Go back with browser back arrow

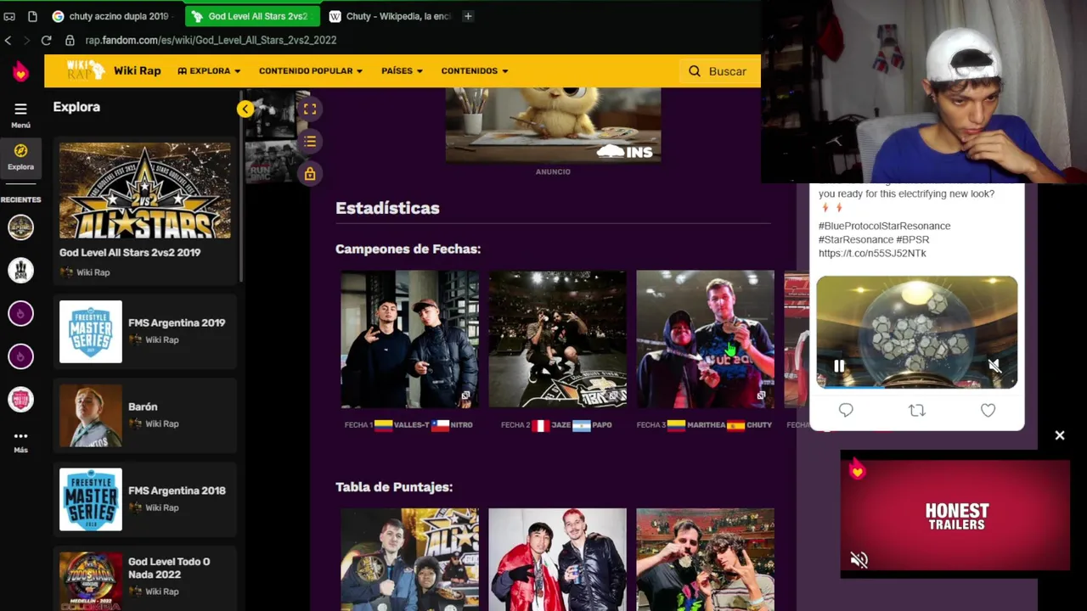pyautogui.click(x=8, y=40)
